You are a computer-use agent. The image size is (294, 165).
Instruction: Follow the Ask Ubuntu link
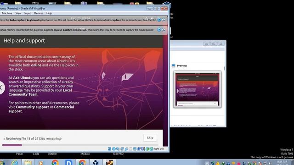click(x=23, y=77)
